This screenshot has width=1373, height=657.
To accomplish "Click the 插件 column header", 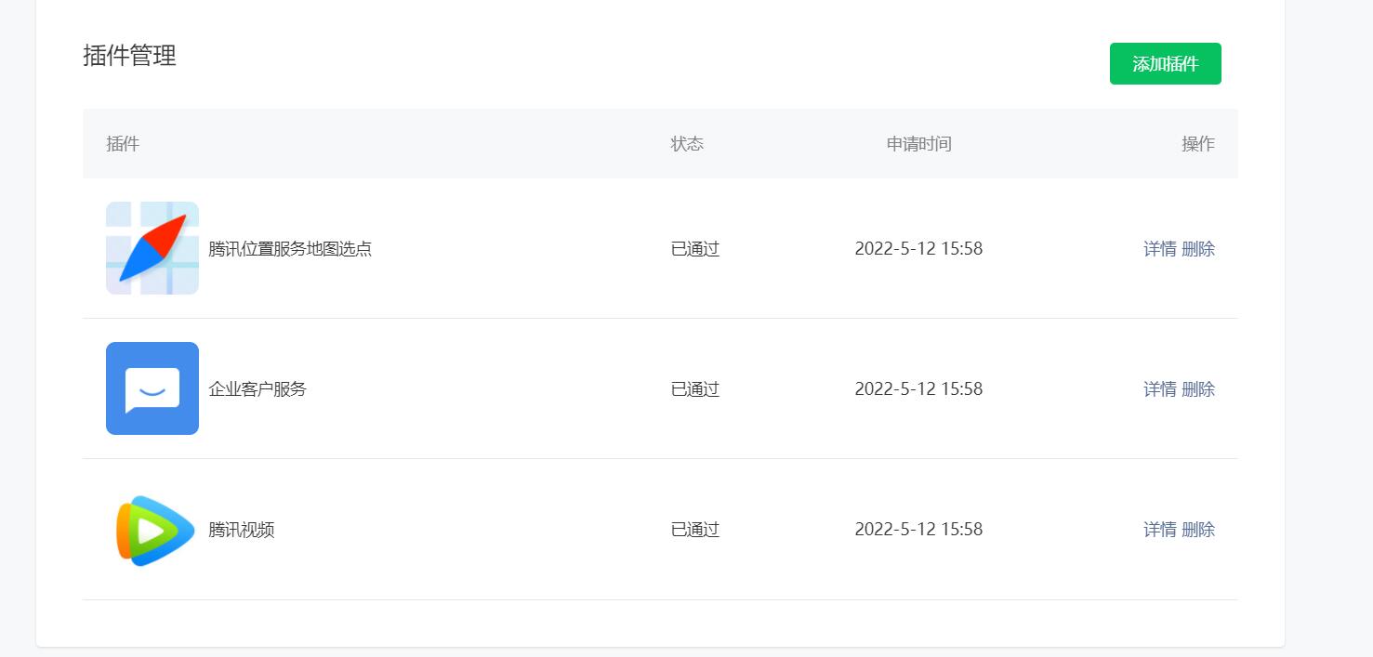I will [123, 144].
